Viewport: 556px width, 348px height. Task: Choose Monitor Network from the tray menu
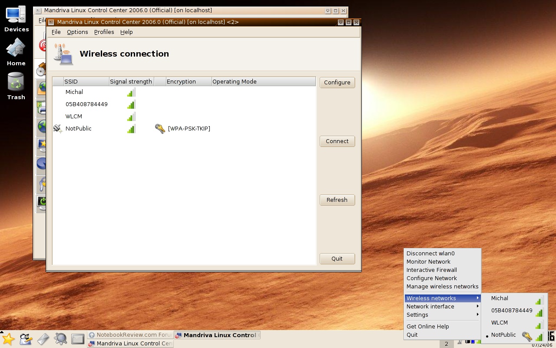click(443, 261)
